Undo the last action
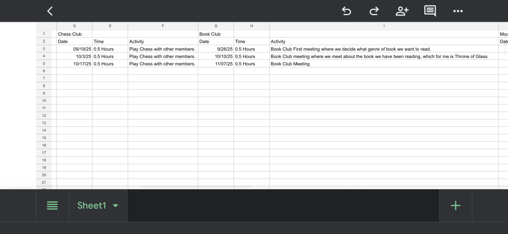This screenshot has width=508, height=234. (346, 11)
